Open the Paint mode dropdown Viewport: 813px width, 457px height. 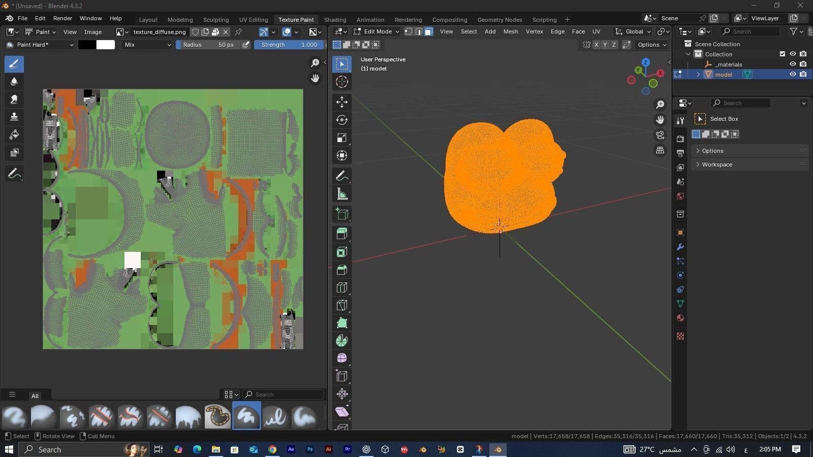coord(41,31)
